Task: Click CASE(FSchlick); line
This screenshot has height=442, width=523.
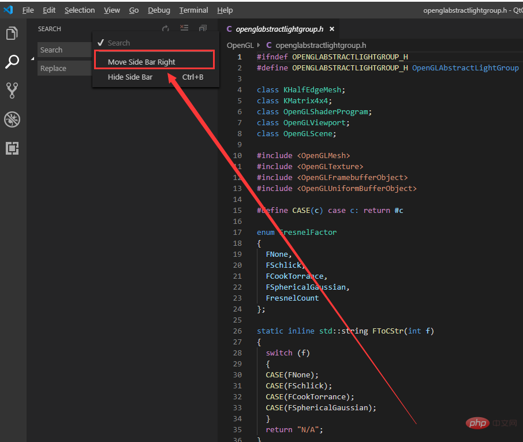Action: (x=299, y=386)
